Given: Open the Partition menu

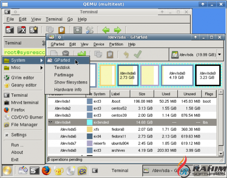Looking at the screenshot, I should 116,44.
